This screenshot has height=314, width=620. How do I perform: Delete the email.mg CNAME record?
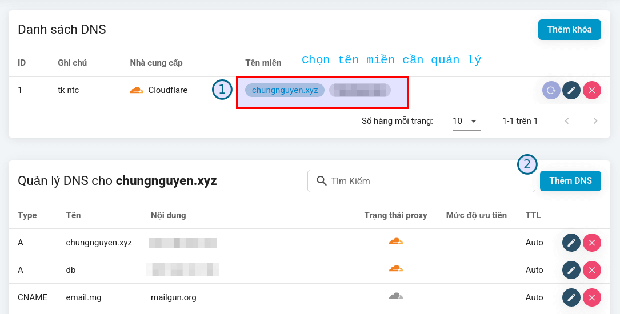click(x=592, y=297)
